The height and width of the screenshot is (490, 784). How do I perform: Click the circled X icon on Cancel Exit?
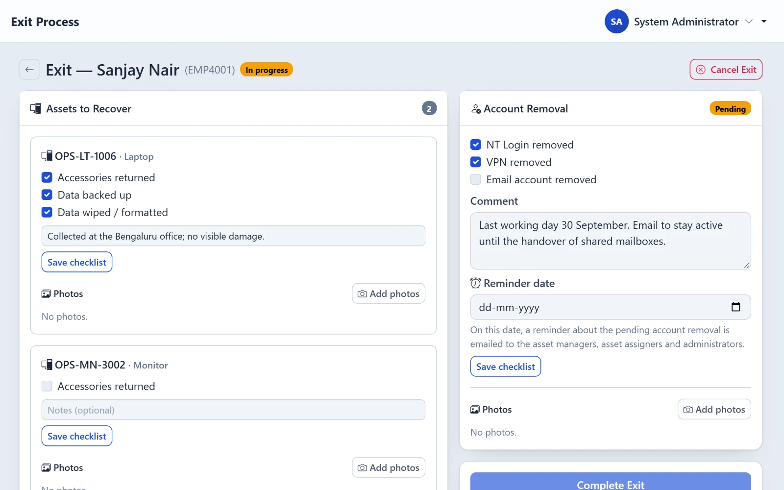click(701, 70)
